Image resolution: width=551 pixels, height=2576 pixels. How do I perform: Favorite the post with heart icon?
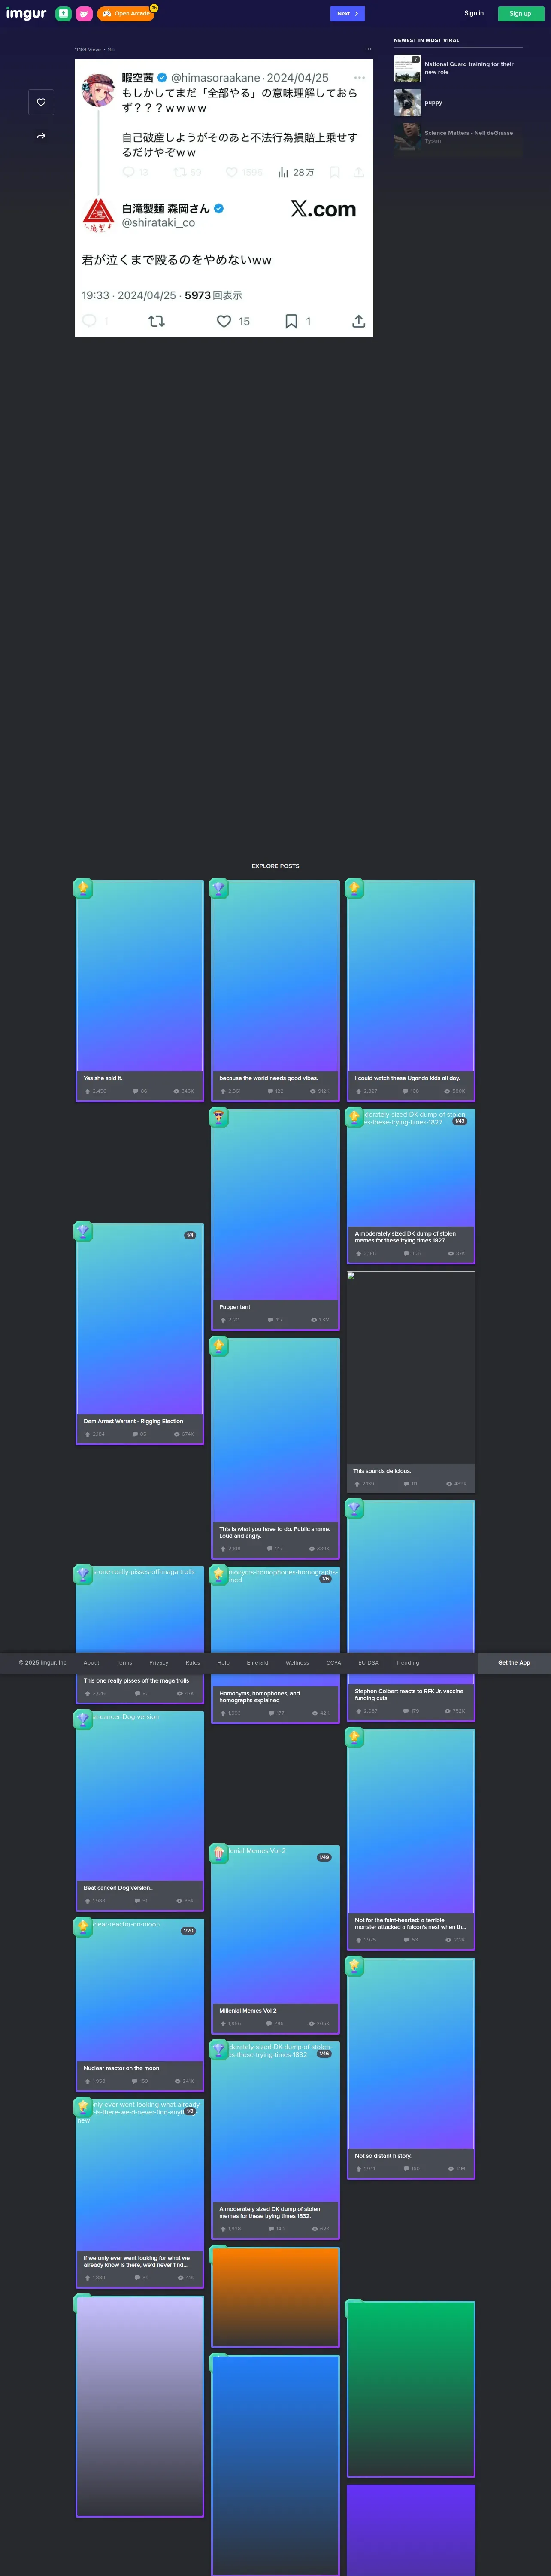(41, 102)
